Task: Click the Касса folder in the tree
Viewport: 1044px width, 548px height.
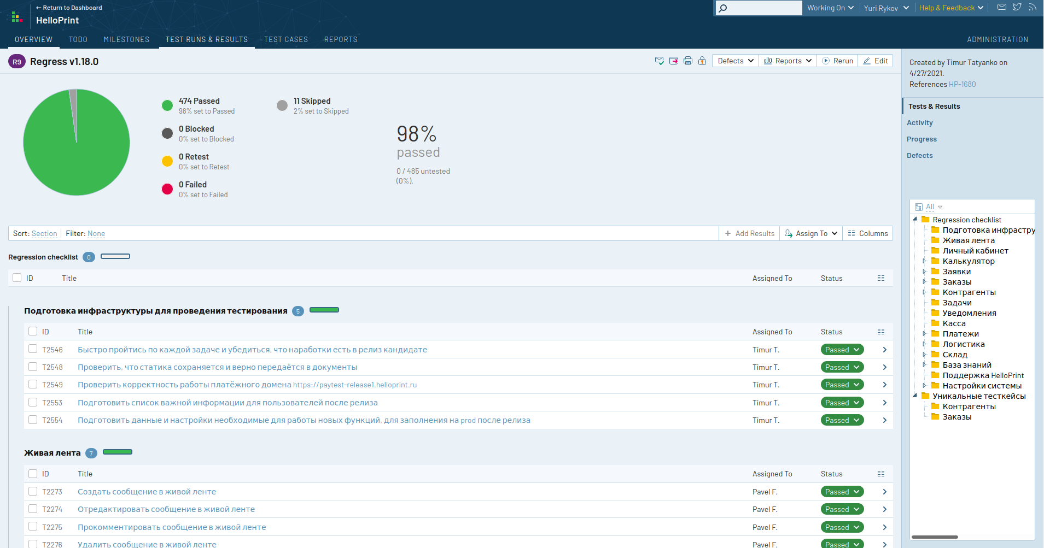Action: point(954,323)
